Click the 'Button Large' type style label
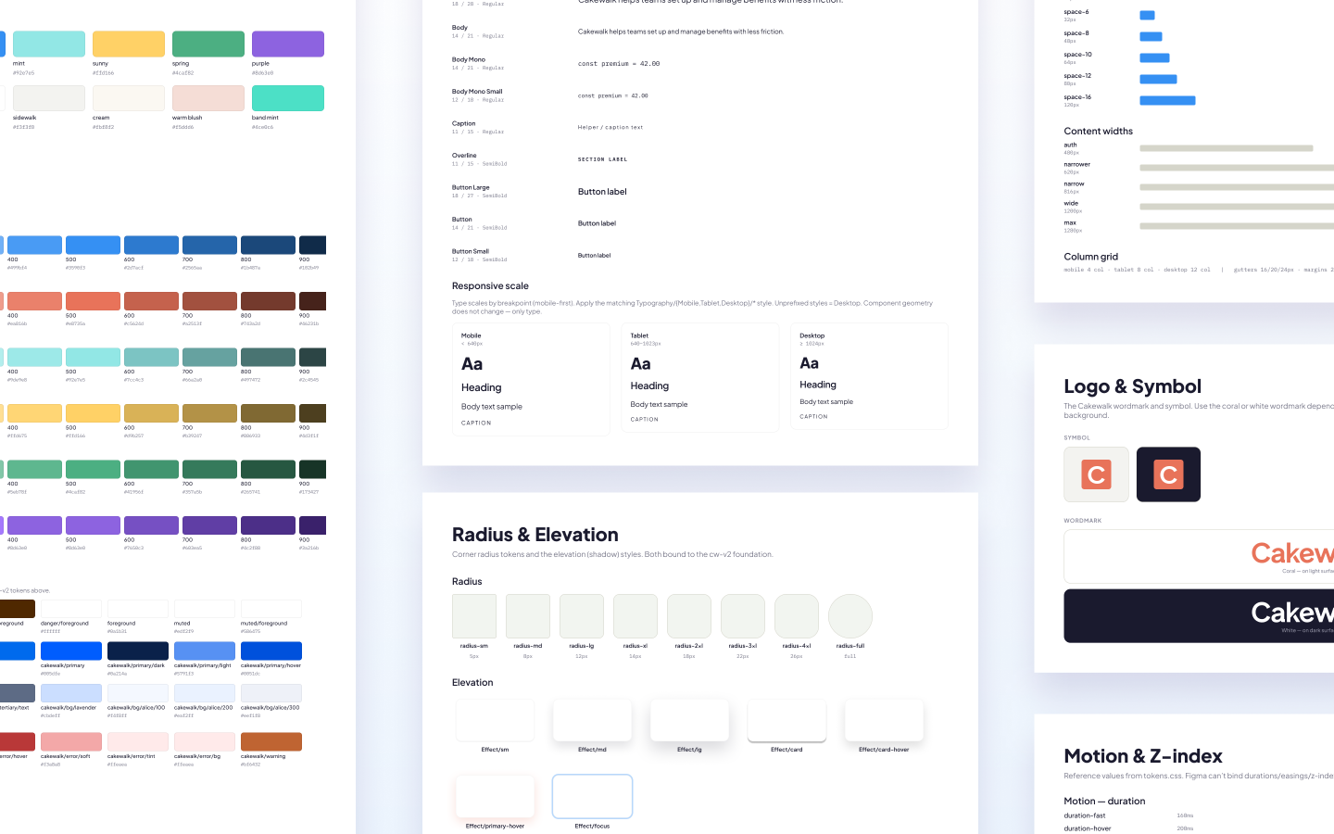Image resolution: width=1334 pixels, height=834 pixels. point(471,187)
